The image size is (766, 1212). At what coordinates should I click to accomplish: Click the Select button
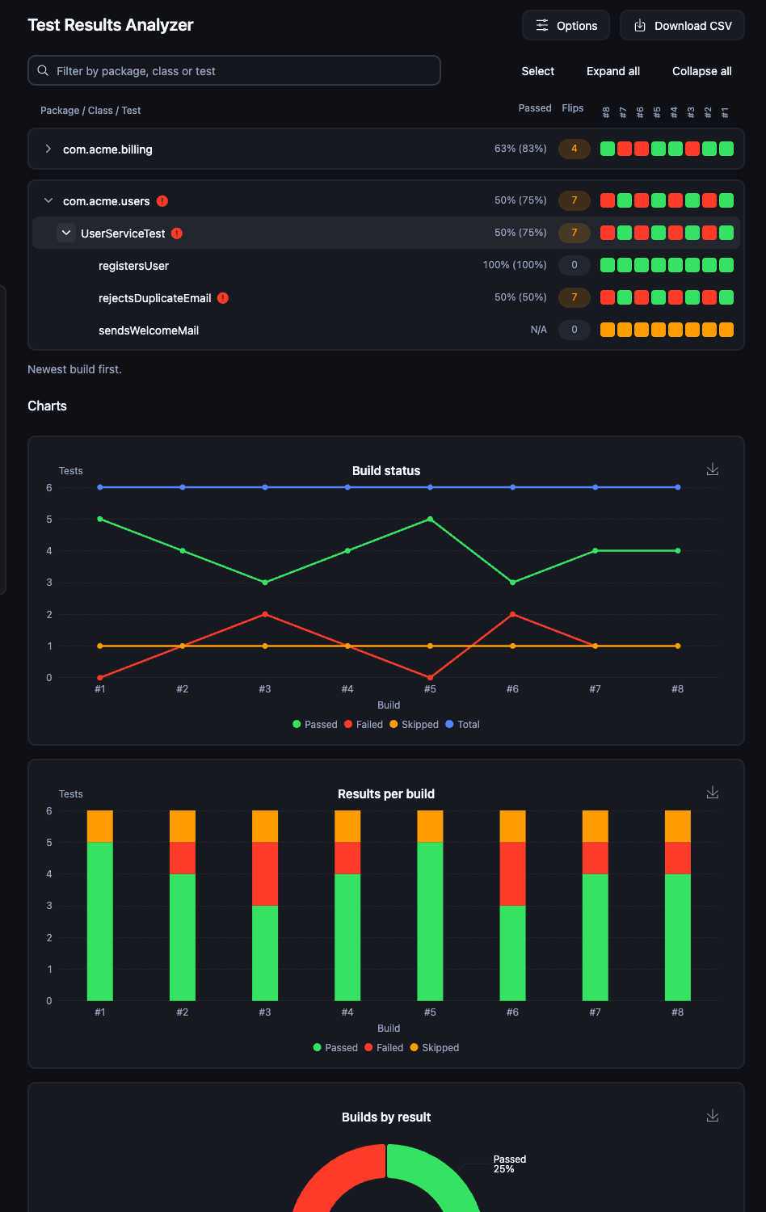click(538, 71)
